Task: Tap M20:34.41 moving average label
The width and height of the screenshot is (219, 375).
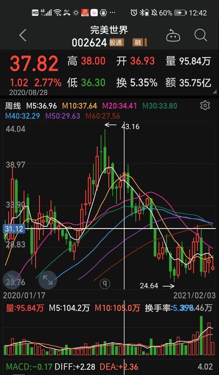Action: 120,106
